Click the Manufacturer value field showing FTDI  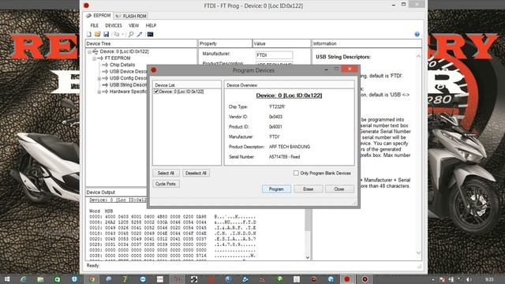[x=274, y=55]
